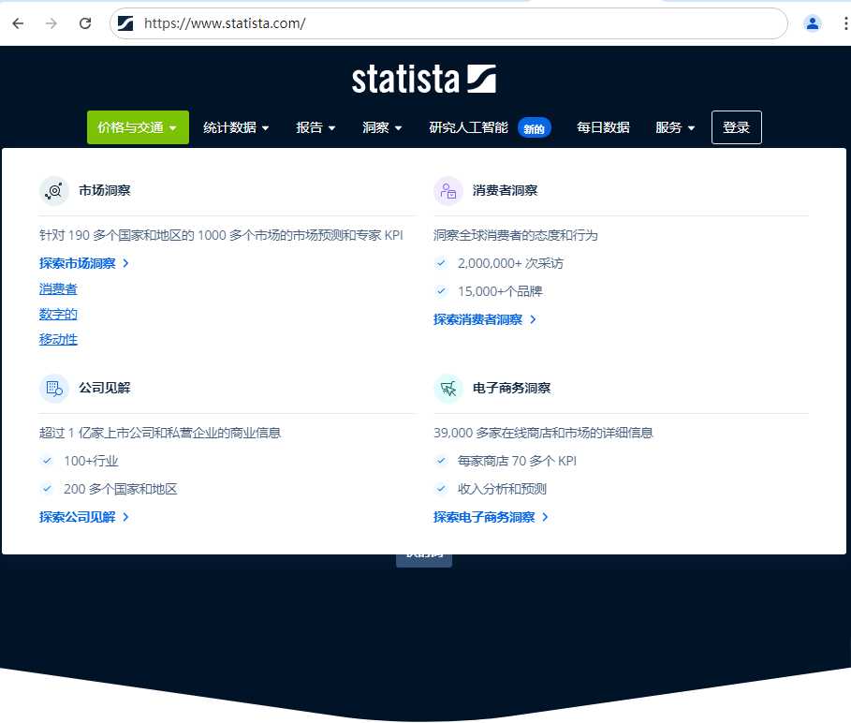Screen dimensions: 851x723
Task: Click the checkmark beside 2,000,000+ 次采访
Action: pyautogui.click(x=441, y=263)
